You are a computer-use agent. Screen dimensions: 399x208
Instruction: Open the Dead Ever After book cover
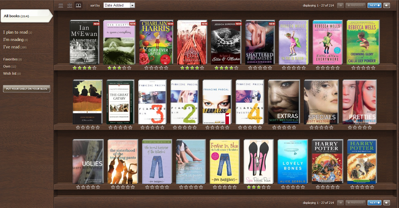tap(157, 42)
